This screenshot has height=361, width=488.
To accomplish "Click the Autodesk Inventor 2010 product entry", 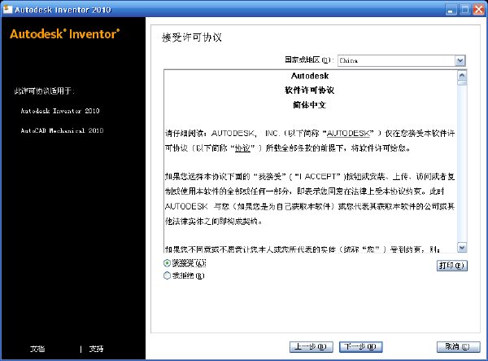I will pyautogui.click(x=60, y=111).
